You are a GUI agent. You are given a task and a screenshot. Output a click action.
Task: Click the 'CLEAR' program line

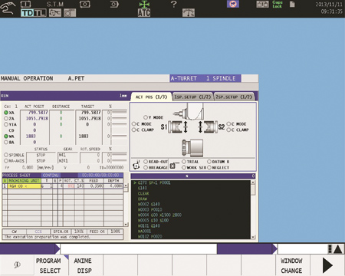coord(143,193)
